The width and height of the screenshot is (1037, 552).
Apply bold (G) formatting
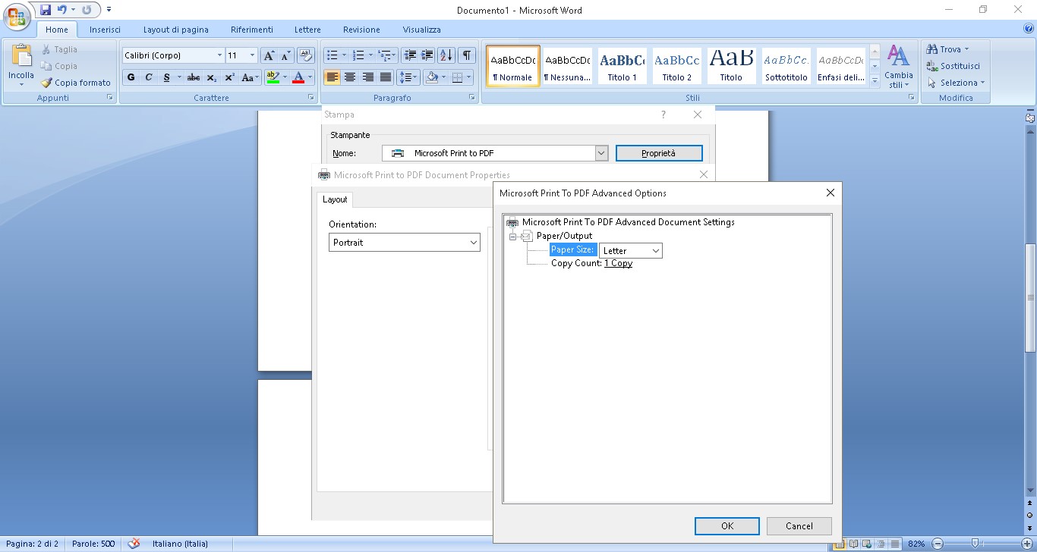[131, 77]
